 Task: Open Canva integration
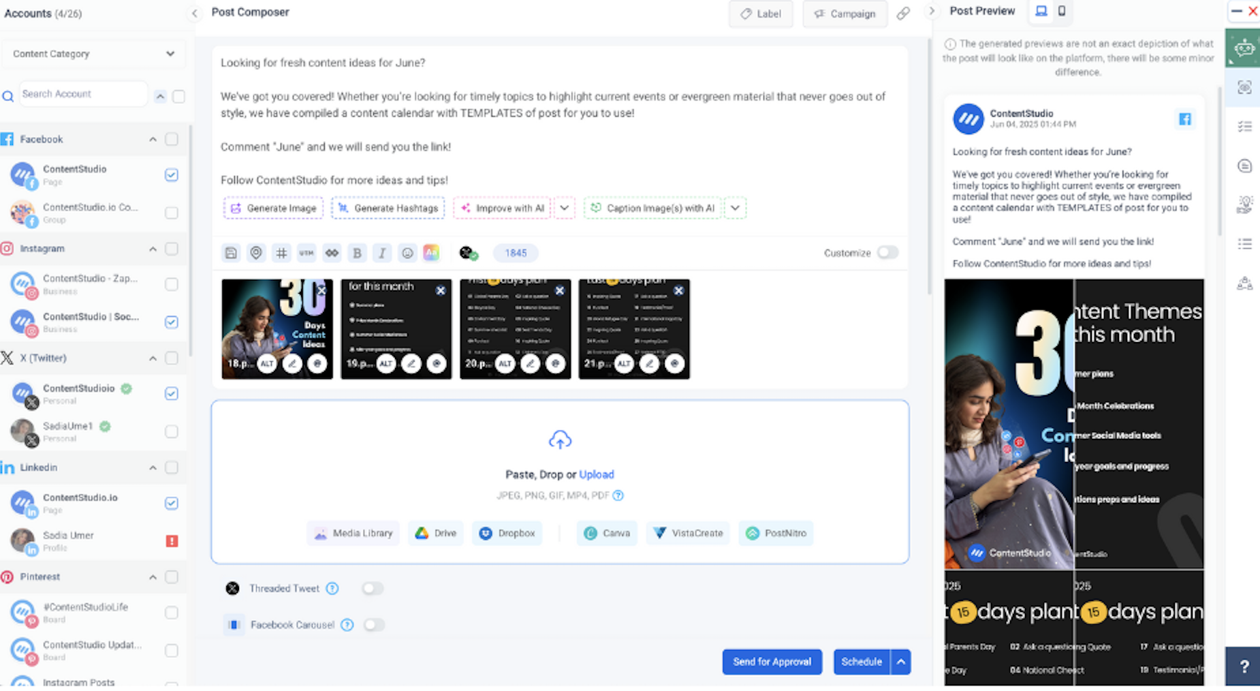(x=607, y=533)
